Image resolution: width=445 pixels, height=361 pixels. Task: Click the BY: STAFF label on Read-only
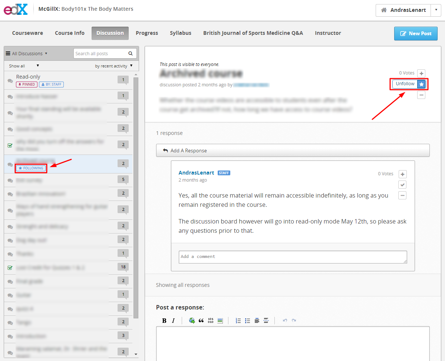[51, 85]
